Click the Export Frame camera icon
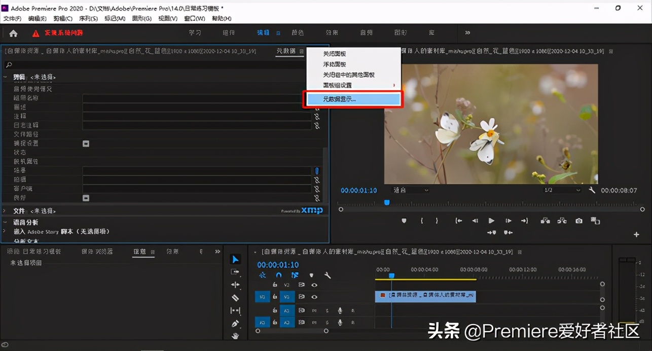Image resolution: width=652 pixels, height=351 pixels. tap(579, 221)
